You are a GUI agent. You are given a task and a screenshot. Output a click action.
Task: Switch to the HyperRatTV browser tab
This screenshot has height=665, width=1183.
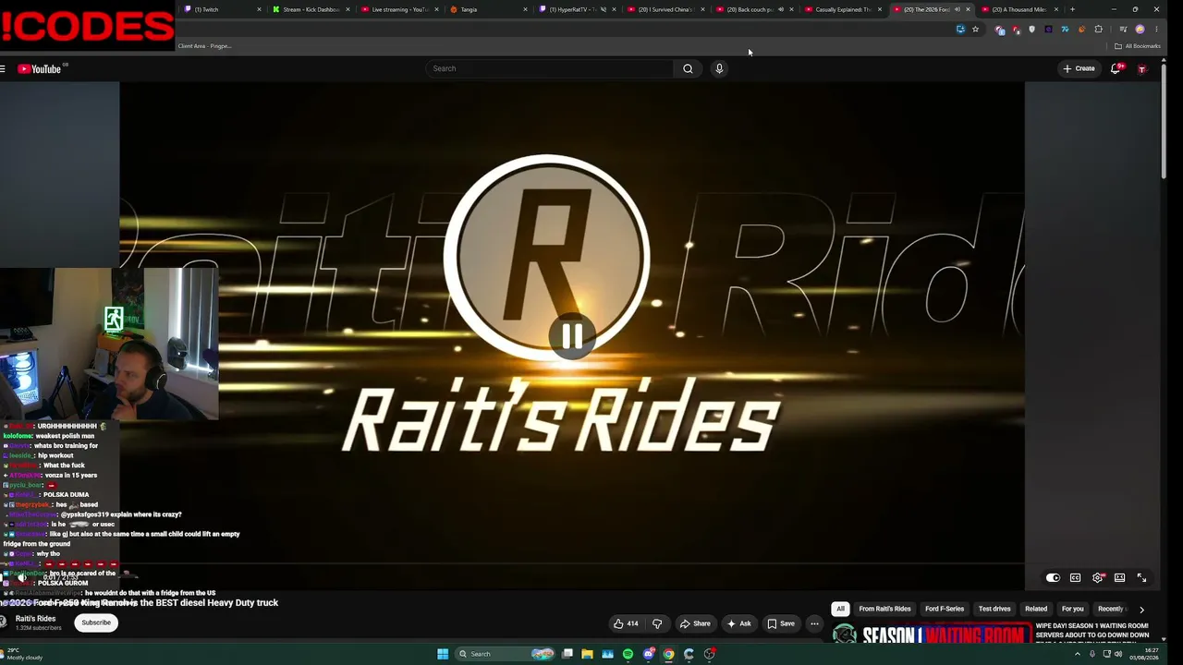point(576,9)
